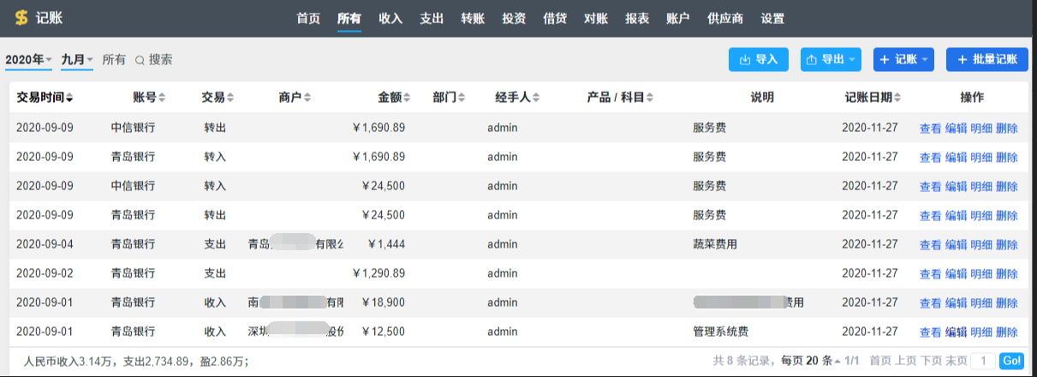
Task: Click the page number input field
Action: click(984, 362)
